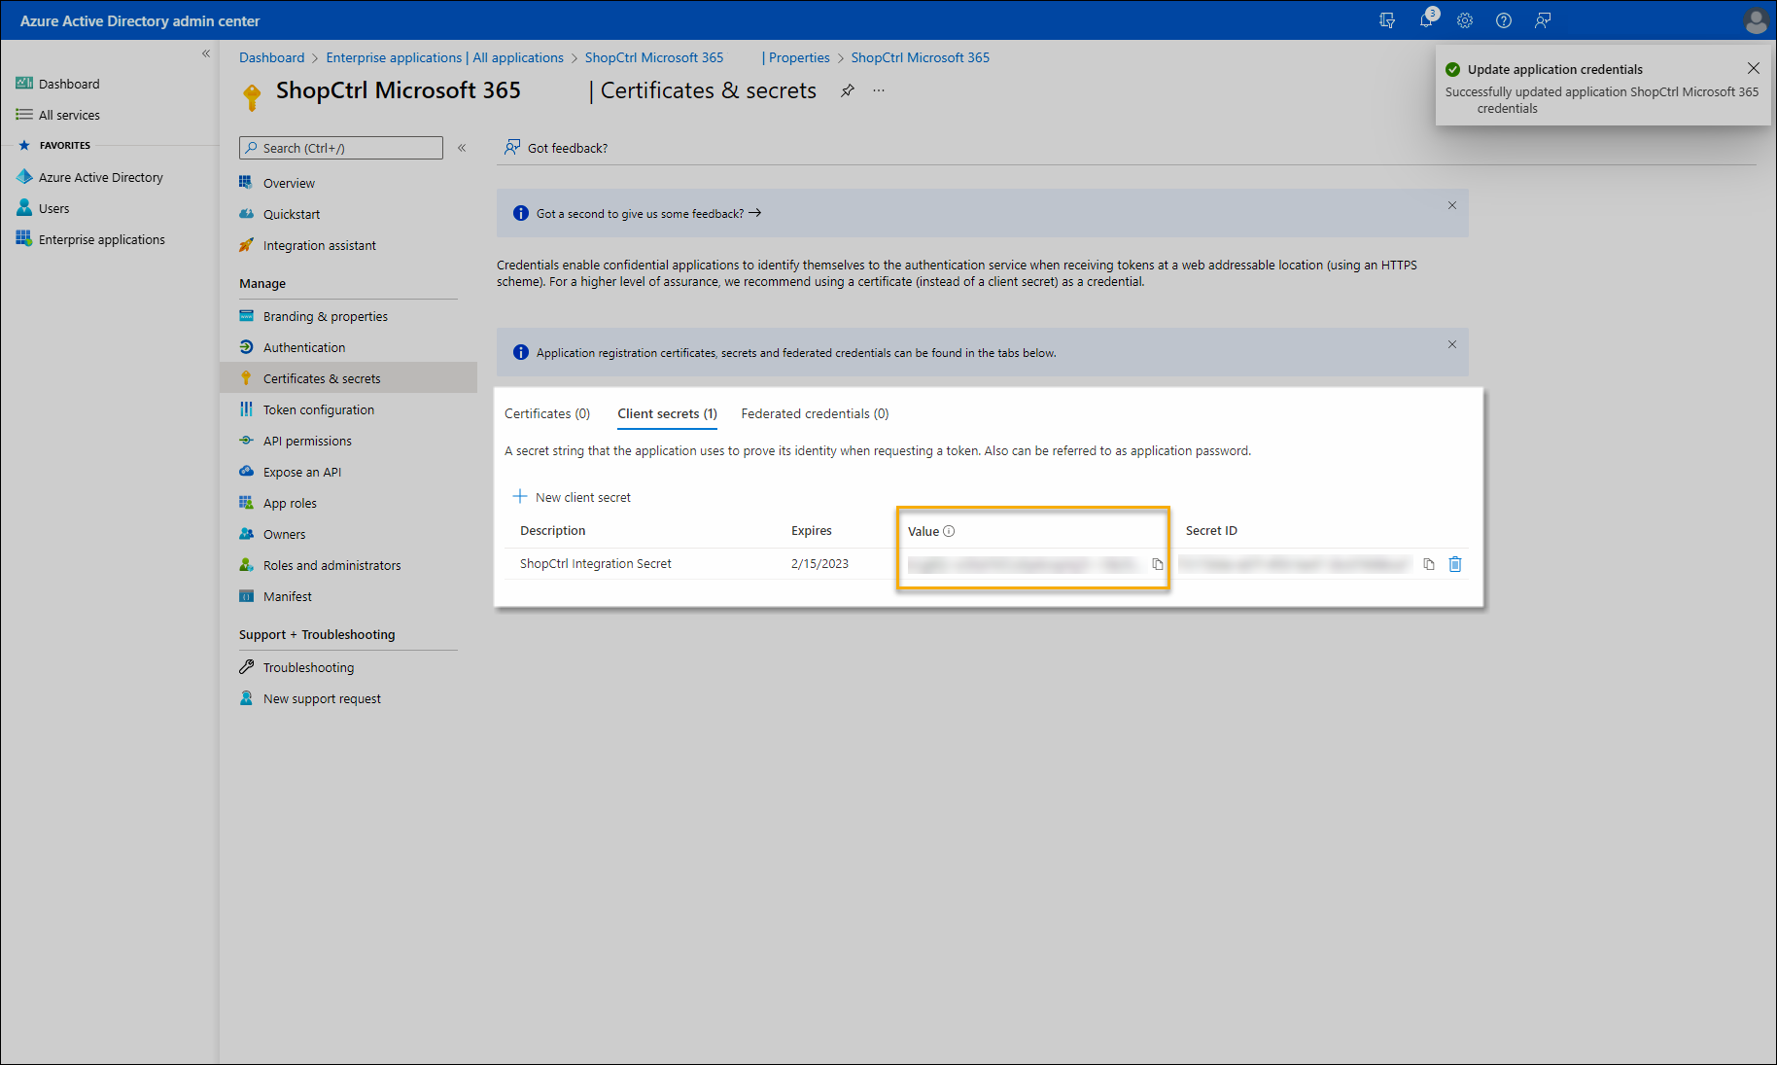
Task: Collapse the app resource menu
Action: coord(462,148)
